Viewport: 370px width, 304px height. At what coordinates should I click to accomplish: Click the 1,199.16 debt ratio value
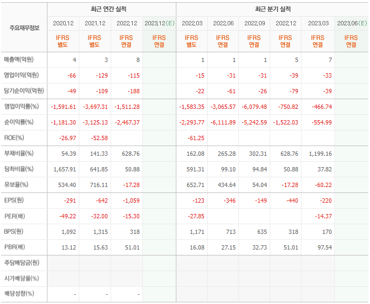320,154
